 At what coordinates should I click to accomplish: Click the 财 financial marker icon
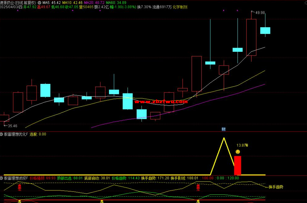(224, 130)
